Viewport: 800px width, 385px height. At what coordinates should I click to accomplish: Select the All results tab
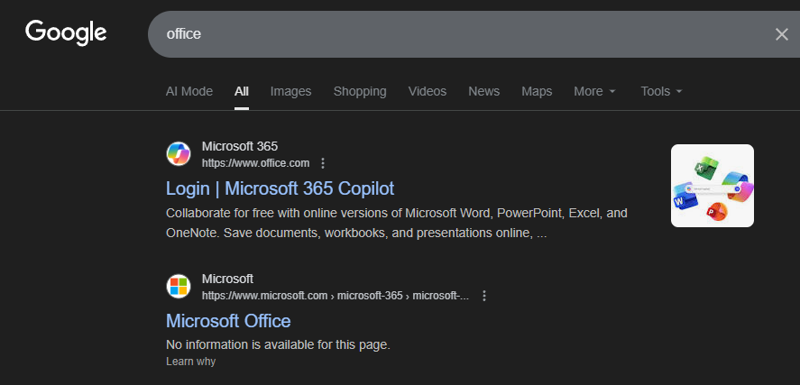click(242, 91)
